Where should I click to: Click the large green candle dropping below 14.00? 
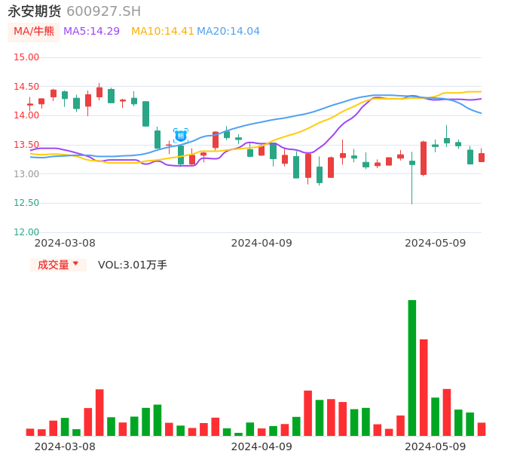145,114
